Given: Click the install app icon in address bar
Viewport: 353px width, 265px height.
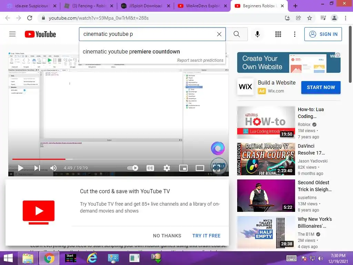Looking at the screenshot, I should pyautogui.click(x=287, y=18).
